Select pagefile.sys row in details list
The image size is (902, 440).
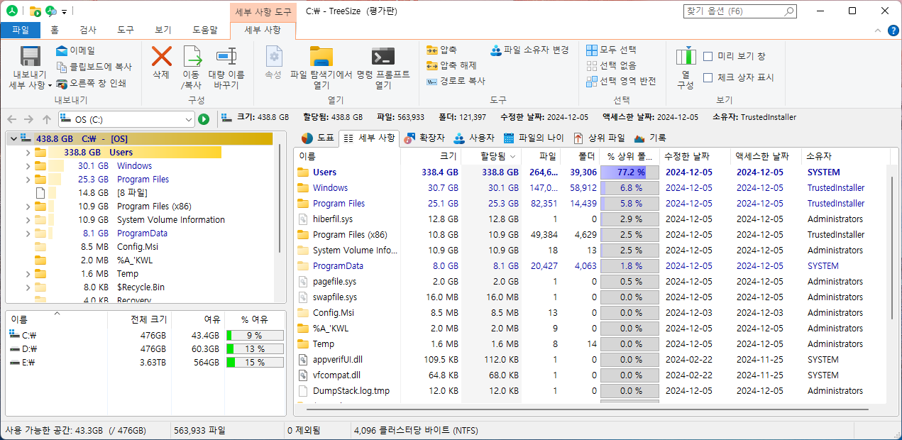[590, 282]
